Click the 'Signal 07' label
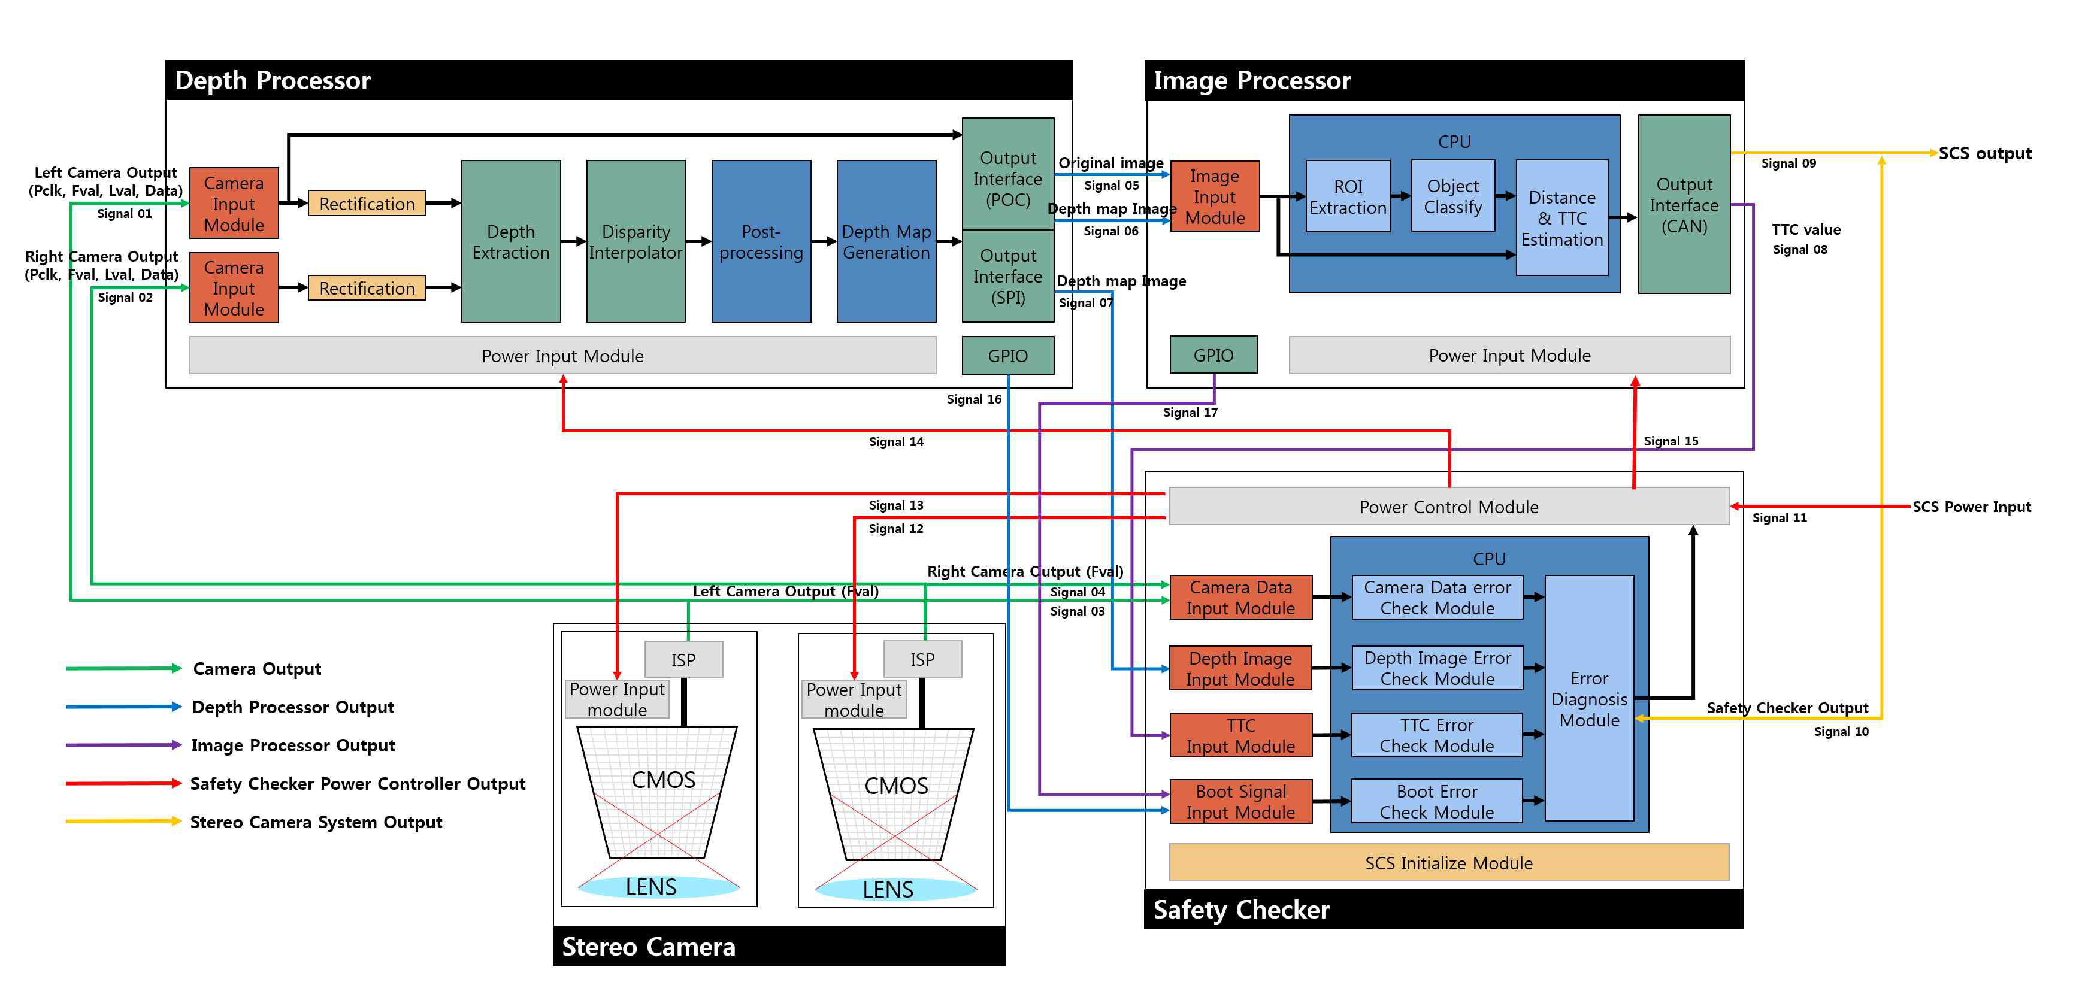Viewport: 2076px width, 988px height. pos(1085,302)
